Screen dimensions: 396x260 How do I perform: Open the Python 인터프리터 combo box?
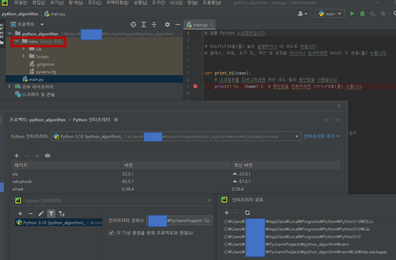[176, 136]
